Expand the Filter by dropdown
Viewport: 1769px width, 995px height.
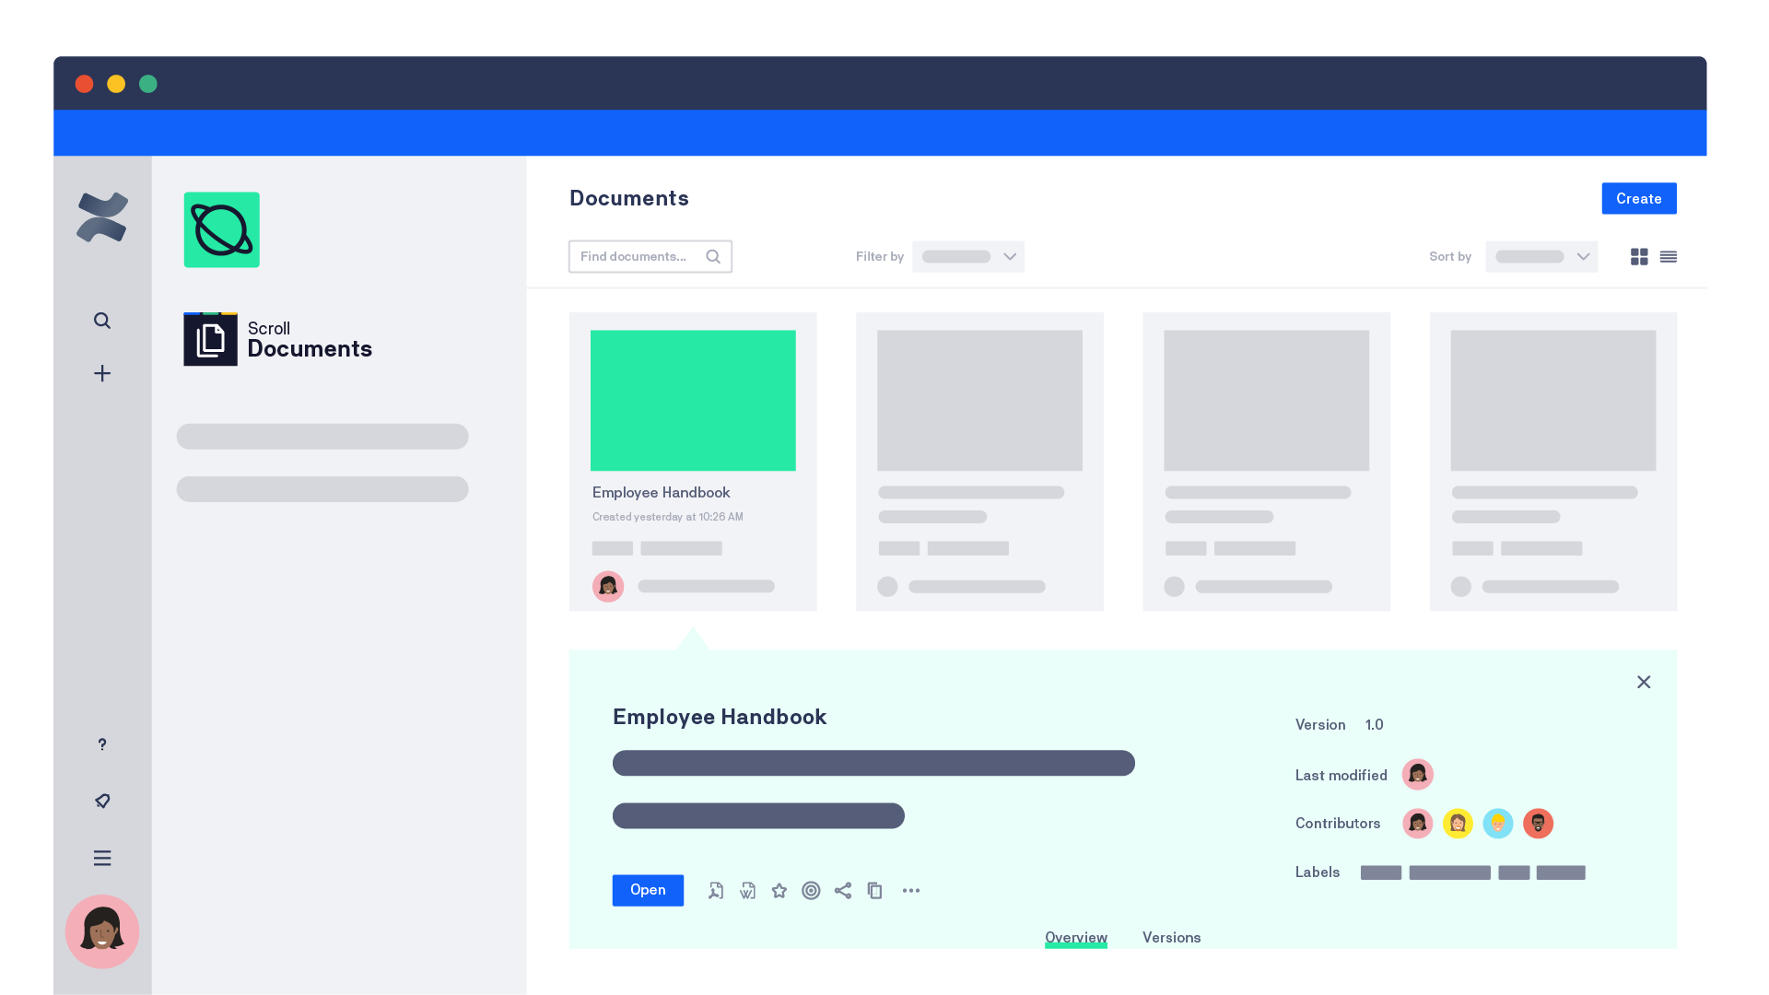click(x=968, y=257)
